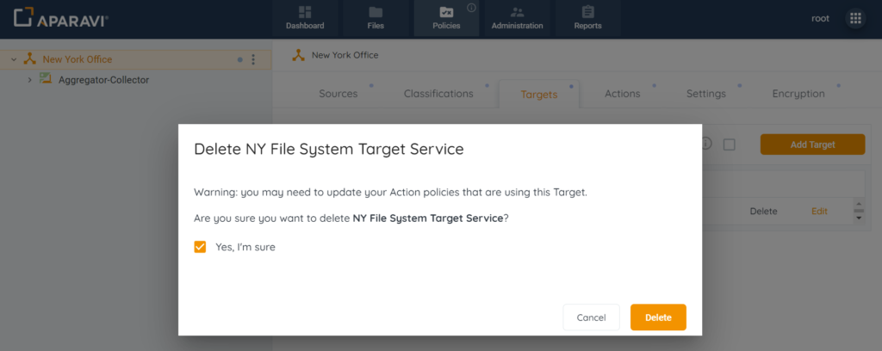The height and width of the screenshot is (351, 882).
Task: Switch to the Encryption tab
Action: (x=798, y=94)
